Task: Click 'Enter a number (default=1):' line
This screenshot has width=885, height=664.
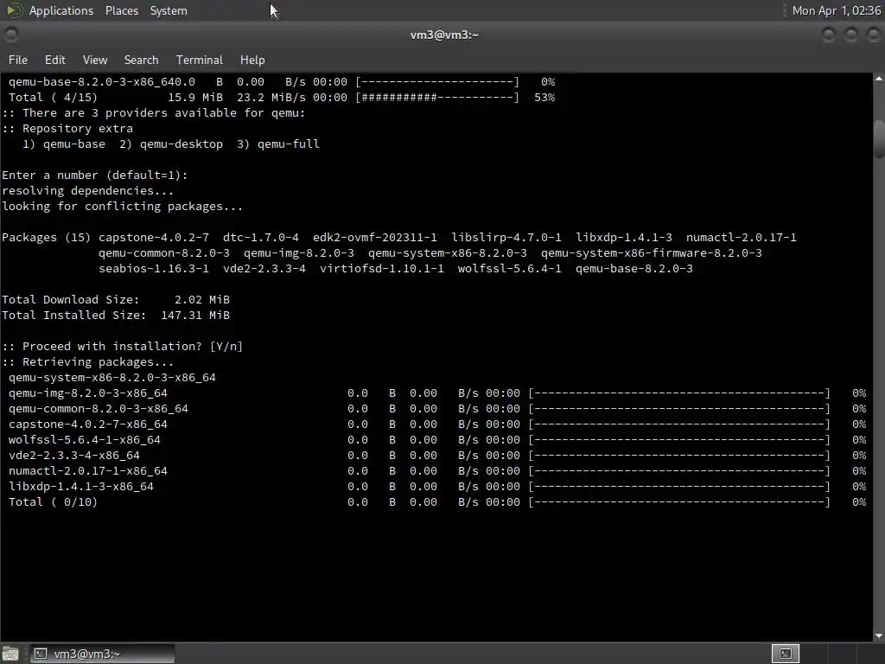Action: (x=95, y=175)
